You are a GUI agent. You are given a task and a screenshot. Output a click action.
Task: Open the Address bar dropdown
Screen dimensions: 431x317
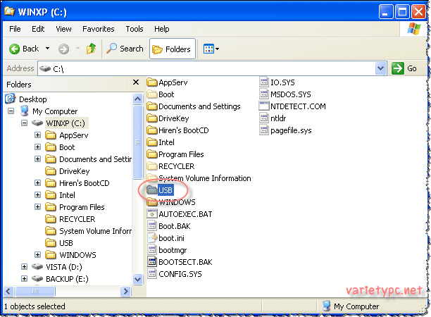(381, 68)
